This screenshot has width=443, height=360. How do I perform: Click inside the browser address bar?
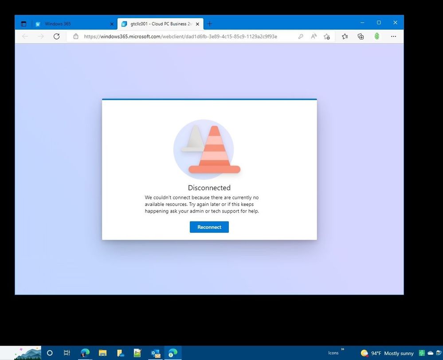click(x=186, y=37)
